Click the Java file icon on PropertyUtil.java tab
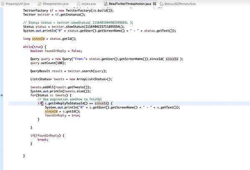 pos(3,4)
